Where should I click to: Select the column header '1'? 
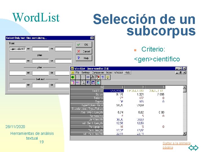[114, 87]
